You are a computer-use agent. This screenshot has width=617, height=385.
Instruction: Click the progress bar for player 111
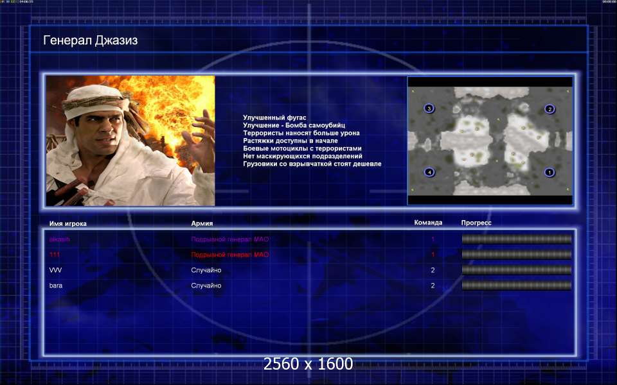point(516,255)
